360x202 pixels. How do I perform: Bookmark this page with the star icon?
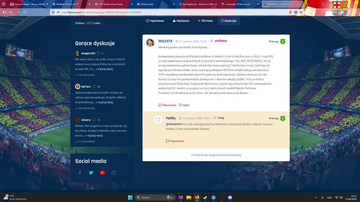pos(301,12)
